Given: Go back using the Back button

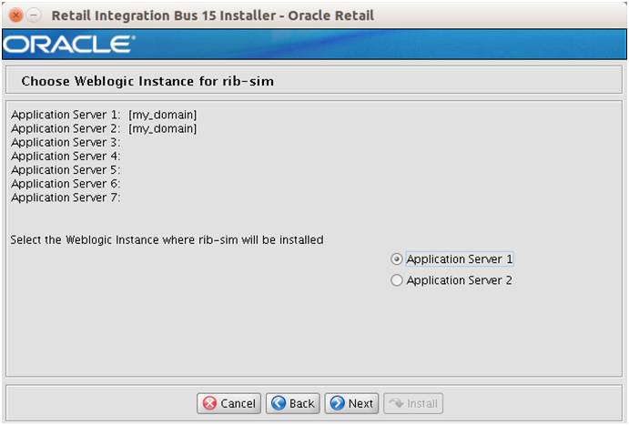Looking at the screenshot, I should (x=293, y=403).
